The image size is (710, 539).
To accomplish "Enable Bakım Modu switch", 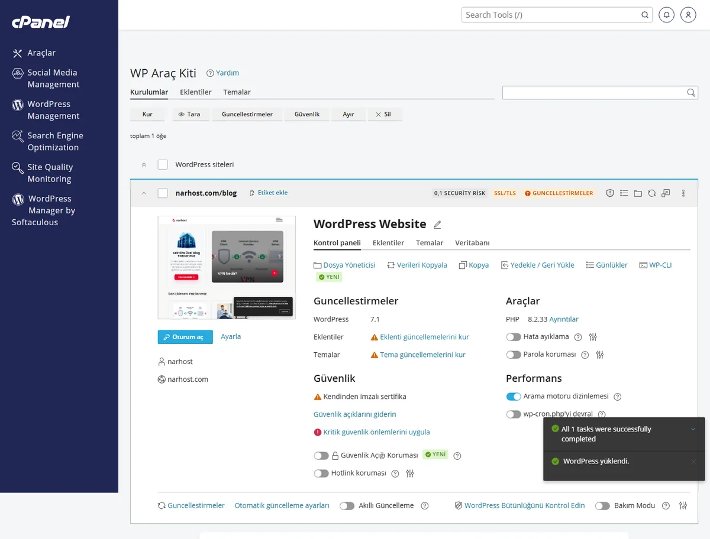I will click(602, 506).
